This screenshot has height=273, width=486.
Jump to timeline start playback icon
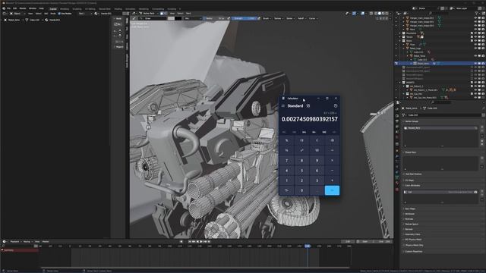tap(190, 242)
